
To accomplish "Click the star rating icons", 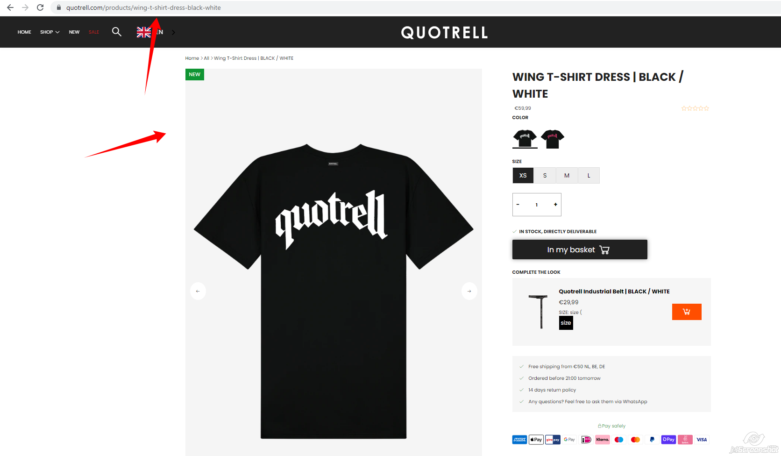I will (695, 108).
